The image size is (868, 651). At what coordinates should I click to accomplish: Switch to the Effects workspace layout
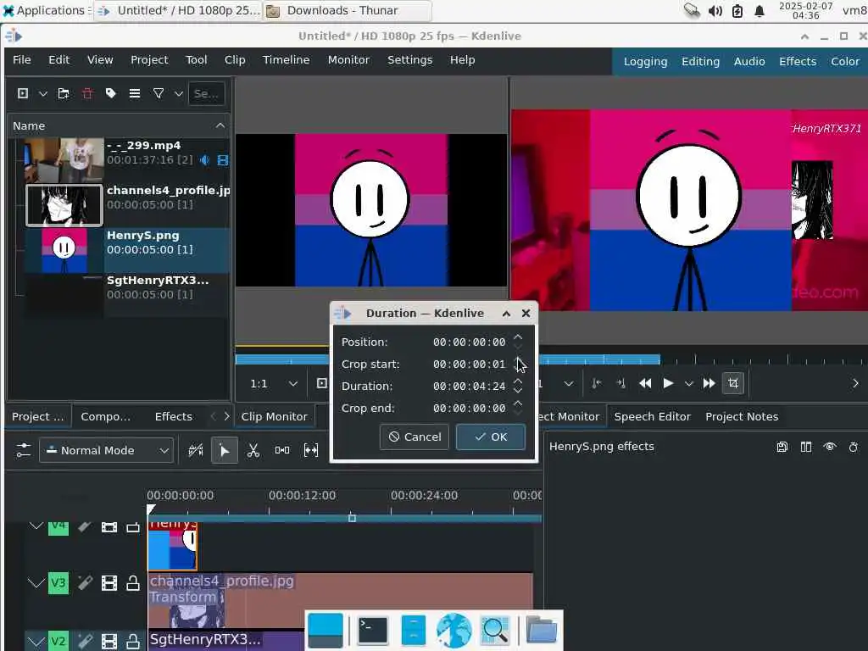tap(797, 61)
